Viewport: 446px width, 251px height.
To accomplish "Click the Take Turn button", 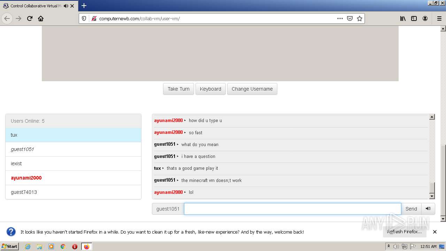I will click(x=178, y=89).
